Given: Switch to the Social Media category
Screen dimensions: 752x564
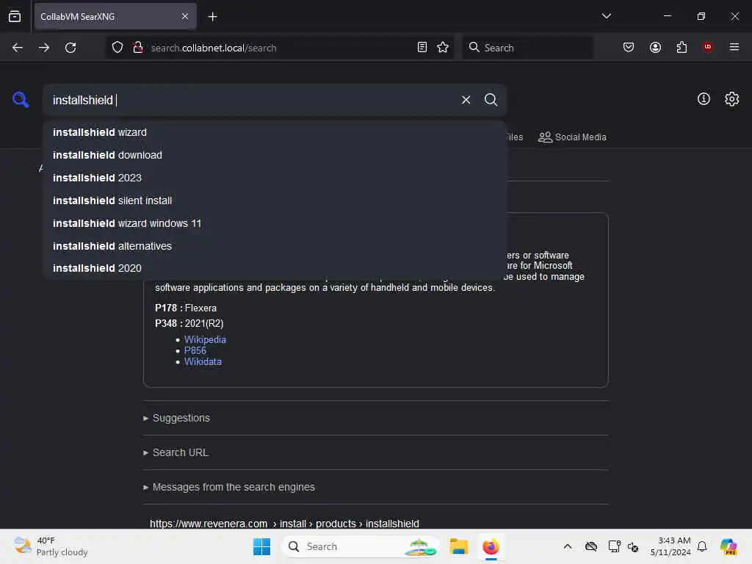Looking at the screenshot, I should point(572,137).
